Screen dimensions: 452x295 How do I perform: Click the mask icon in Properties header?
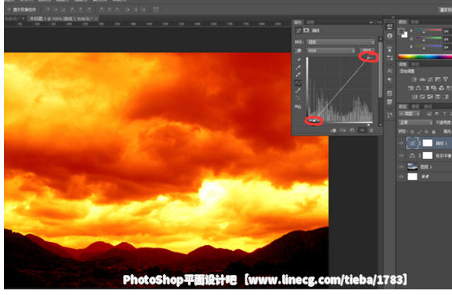tap(306, 31)
